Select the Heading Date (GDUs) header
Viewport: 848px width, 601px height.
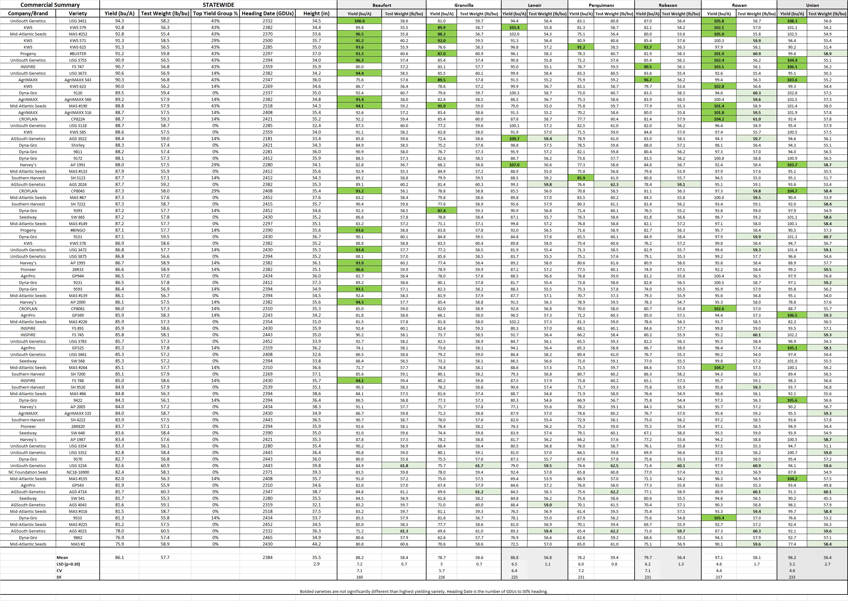tap(268, 13)
